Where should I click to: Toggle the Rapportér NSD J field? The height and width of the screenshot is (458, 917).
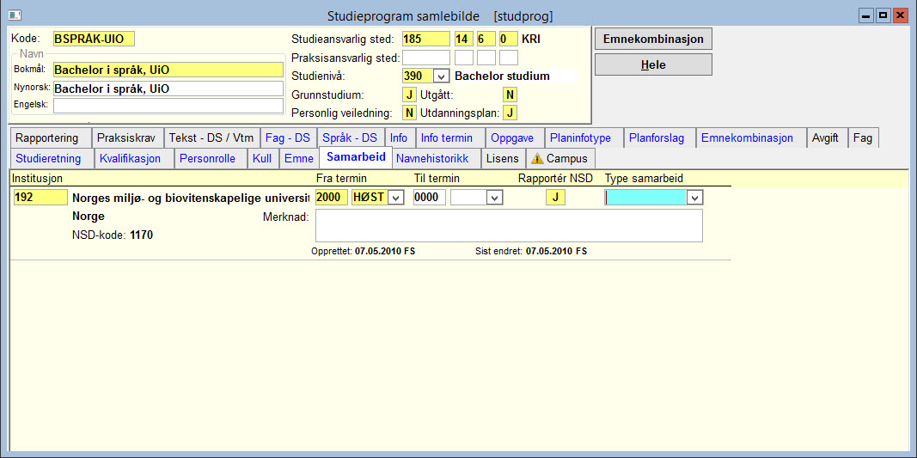pos(555,198)
